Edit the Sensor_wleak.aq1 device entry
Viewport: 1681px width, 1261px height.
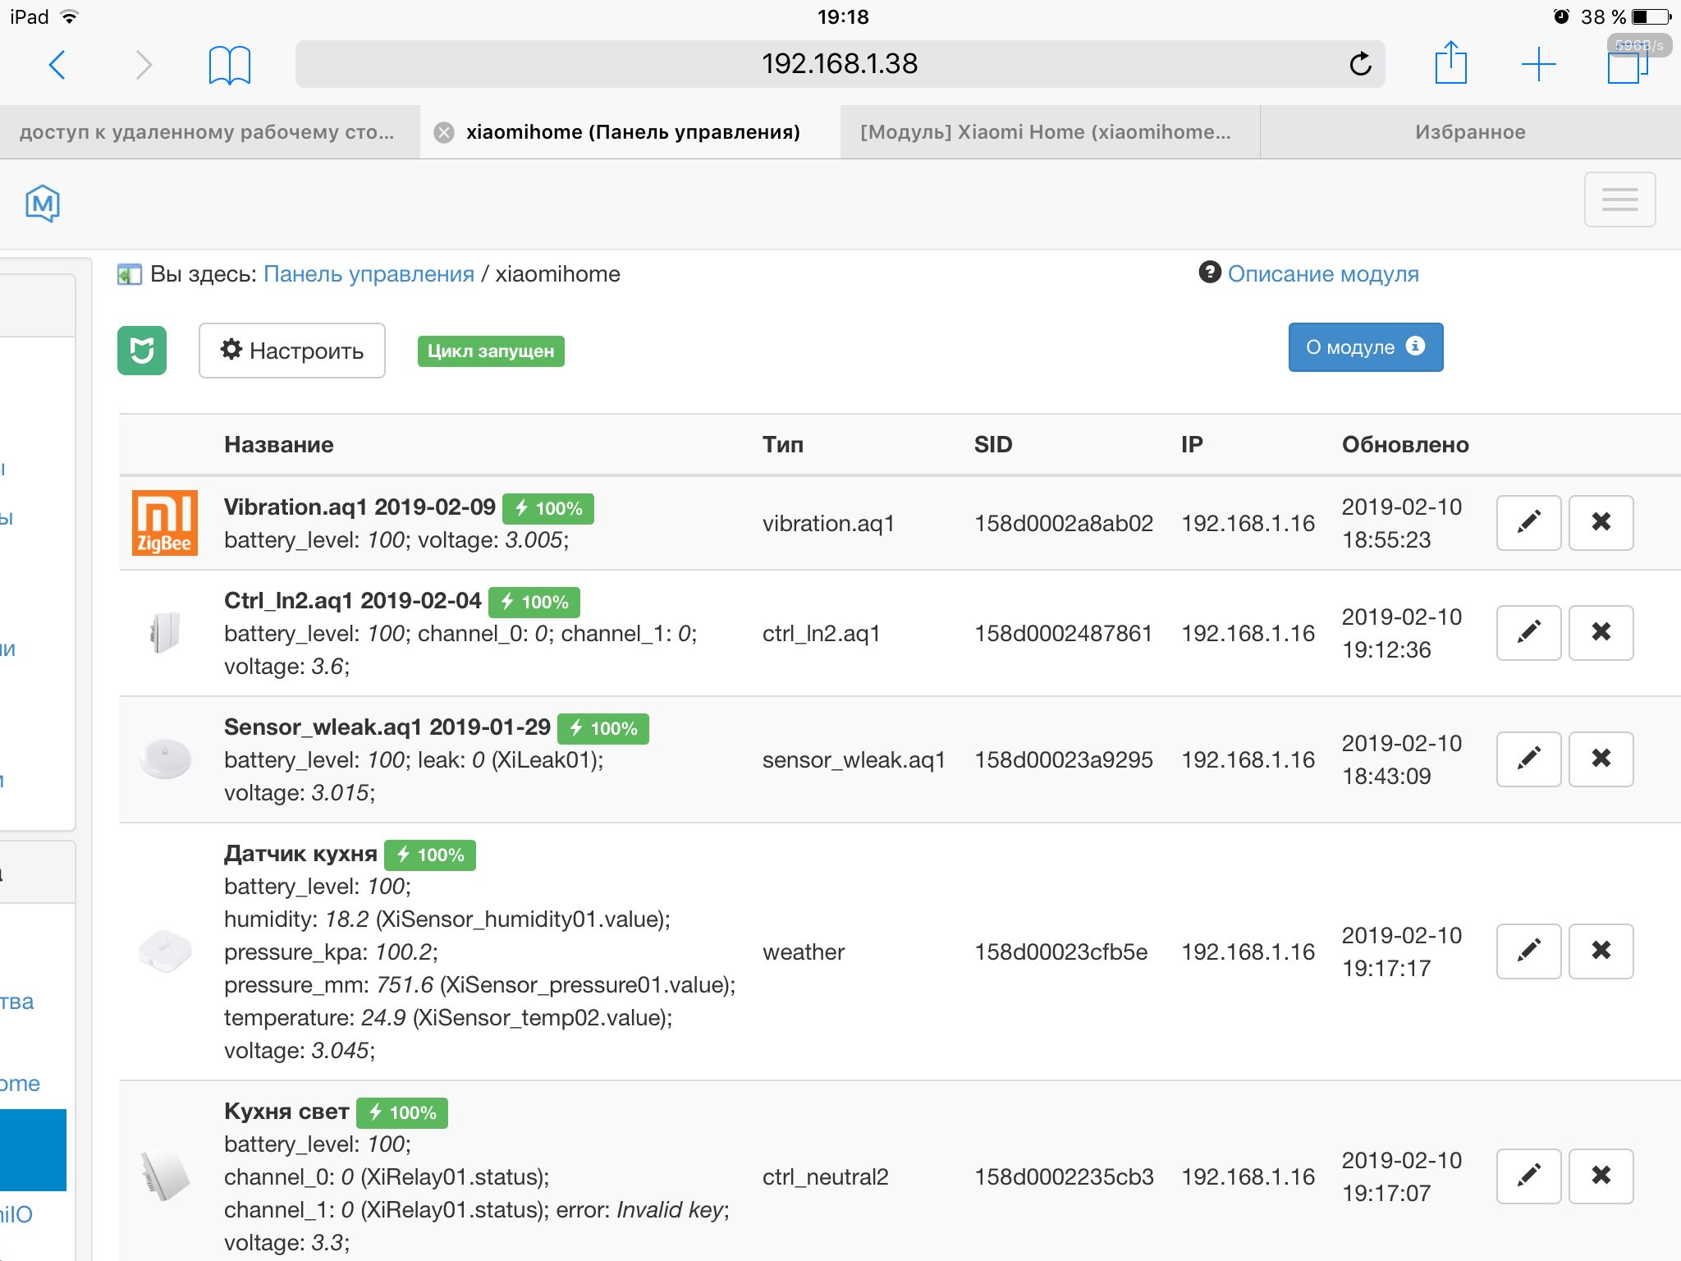click(x=1528, y=759)
